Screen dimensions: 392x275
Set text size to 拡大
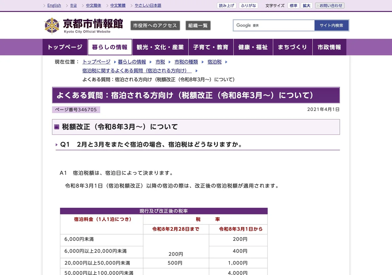[x=307, y=6]
